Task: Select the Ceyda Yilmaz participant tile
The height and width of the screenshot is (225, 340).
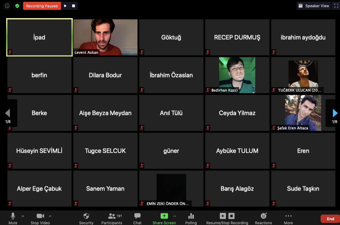Action: [x=237, y=113]
